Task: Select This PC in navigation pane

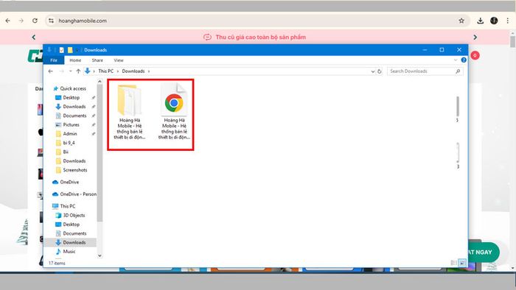Action: pyautogui.click(x=64, y=206)
